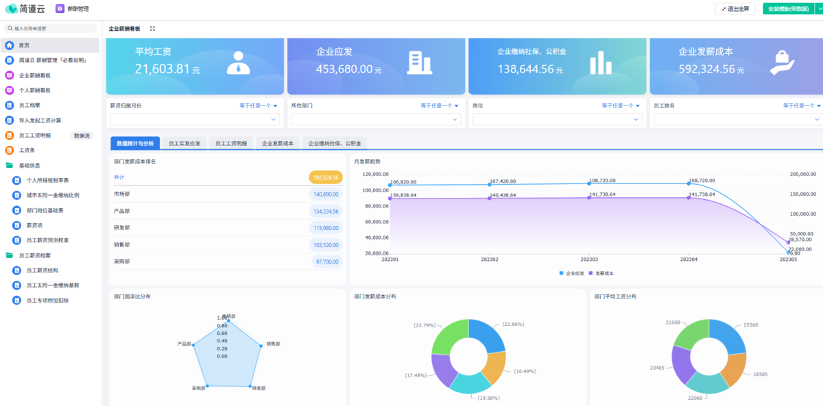Click the 薪资项 form icon in sidebar
The width and height of the screenshot is (823, 406).
[x=17, y=225]
